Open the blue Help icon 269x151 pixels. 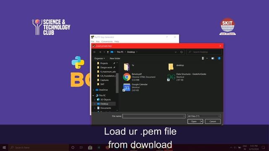pyautogui.click(x=219, y=58)
